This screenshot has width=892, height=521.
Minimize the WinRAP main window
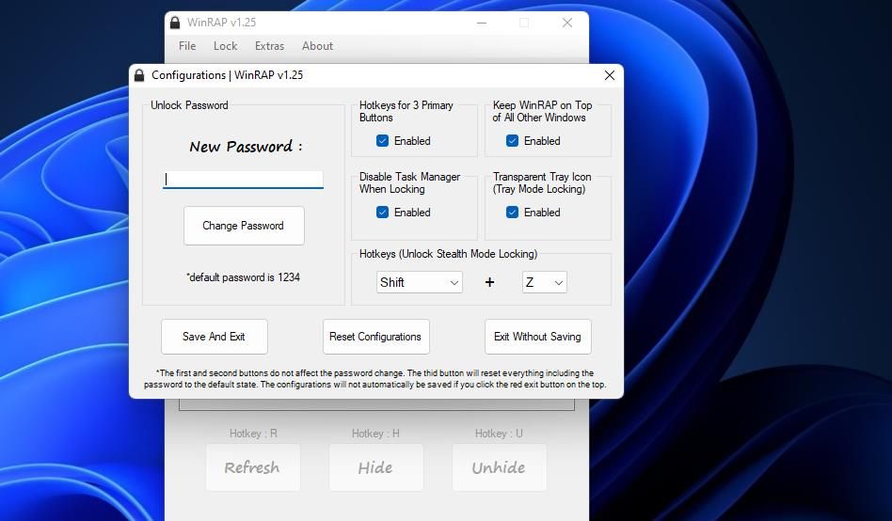click(x=482, y=23)
